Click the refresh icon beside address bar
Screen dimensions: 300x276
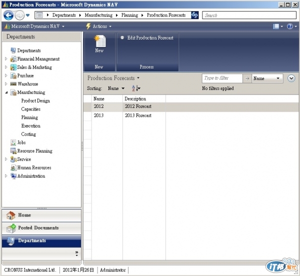(194, 15)
